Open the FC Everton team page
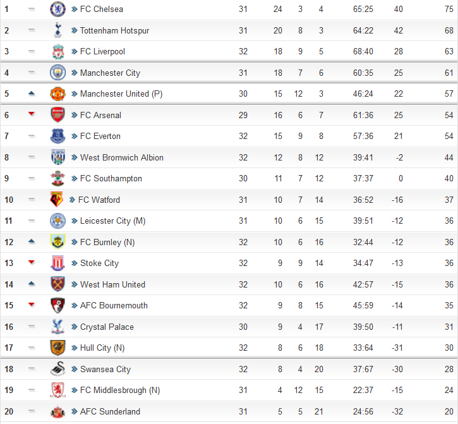 [100, 136]
